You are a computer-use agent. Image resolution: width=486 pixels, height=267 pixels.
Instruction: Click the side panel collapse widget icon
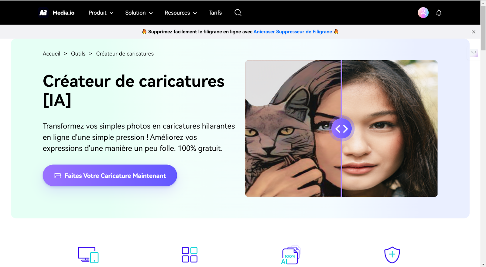pyautogui.click(x=474, y=53)
